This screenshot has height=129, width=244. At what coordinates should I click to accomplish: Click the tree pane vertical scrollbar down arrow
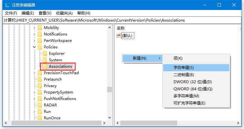tap(110, 118)
